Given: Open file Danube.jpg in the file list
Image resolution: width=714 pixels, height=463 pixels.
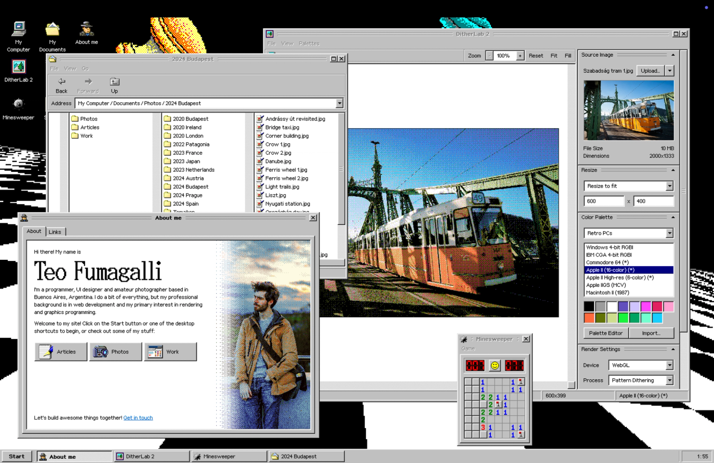Looking at the screenshot, I should coord(278,161).
